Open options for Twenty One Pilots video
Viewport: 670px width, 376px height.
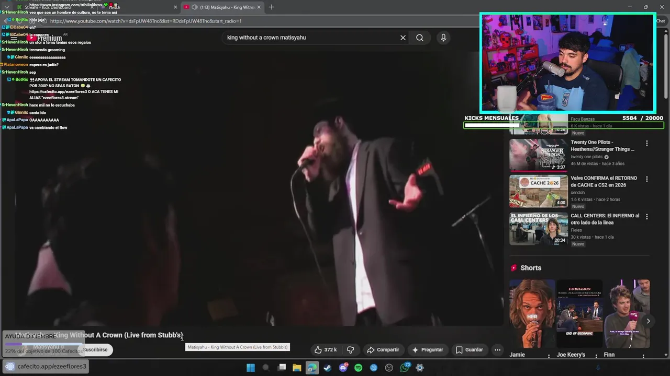pyautogui.click(x=647, y=143)
